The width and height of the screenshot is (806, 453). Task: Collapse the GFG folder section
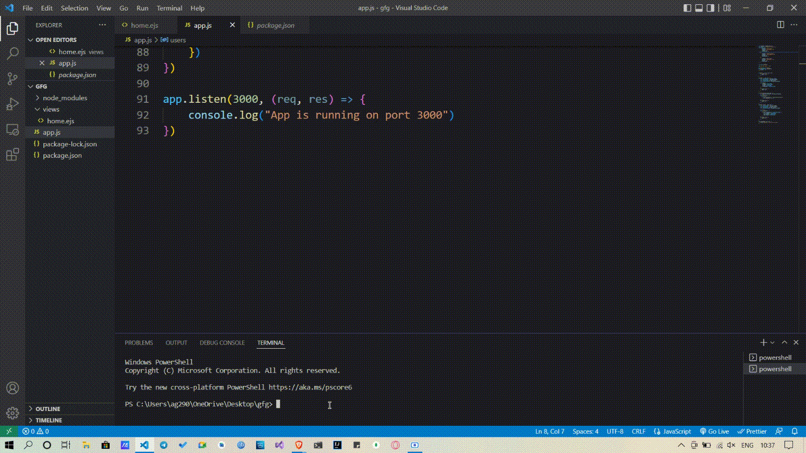click(70, 86)
